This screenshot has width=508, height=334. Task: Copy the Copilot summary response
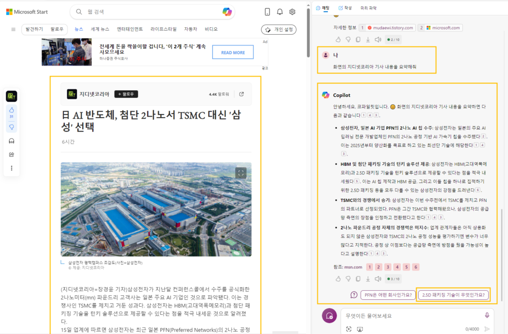coord(358,278)
